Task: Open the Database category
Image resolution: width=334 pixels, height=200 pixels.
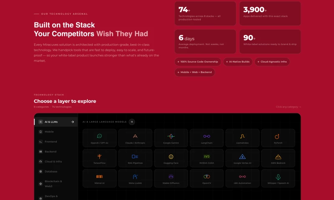Action: click(x=56, y=171)
